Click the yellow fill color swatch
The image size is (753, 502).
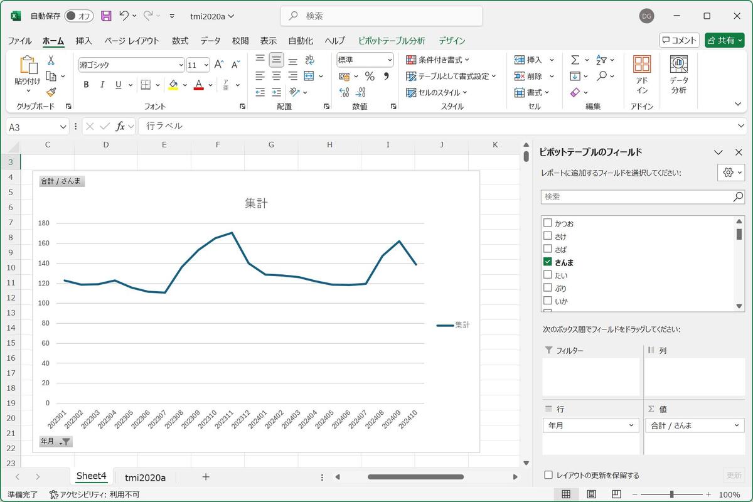[x=173, y=85]
